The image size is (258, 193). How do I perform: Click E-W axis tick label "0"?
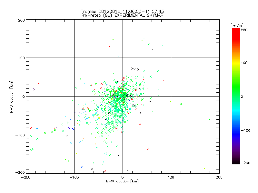123,177
